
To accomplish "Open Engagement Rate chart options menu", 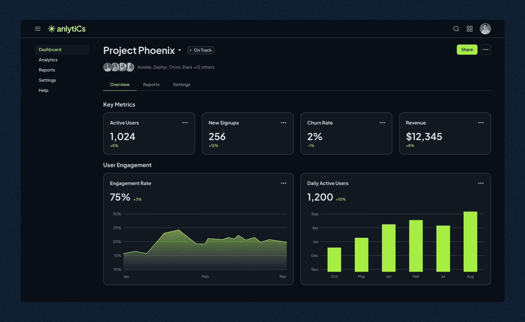I will (284, 183).
